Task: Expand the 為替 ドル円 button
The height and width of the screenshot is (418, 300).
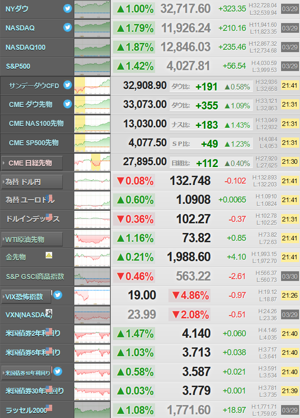Action: coord(32,182)
